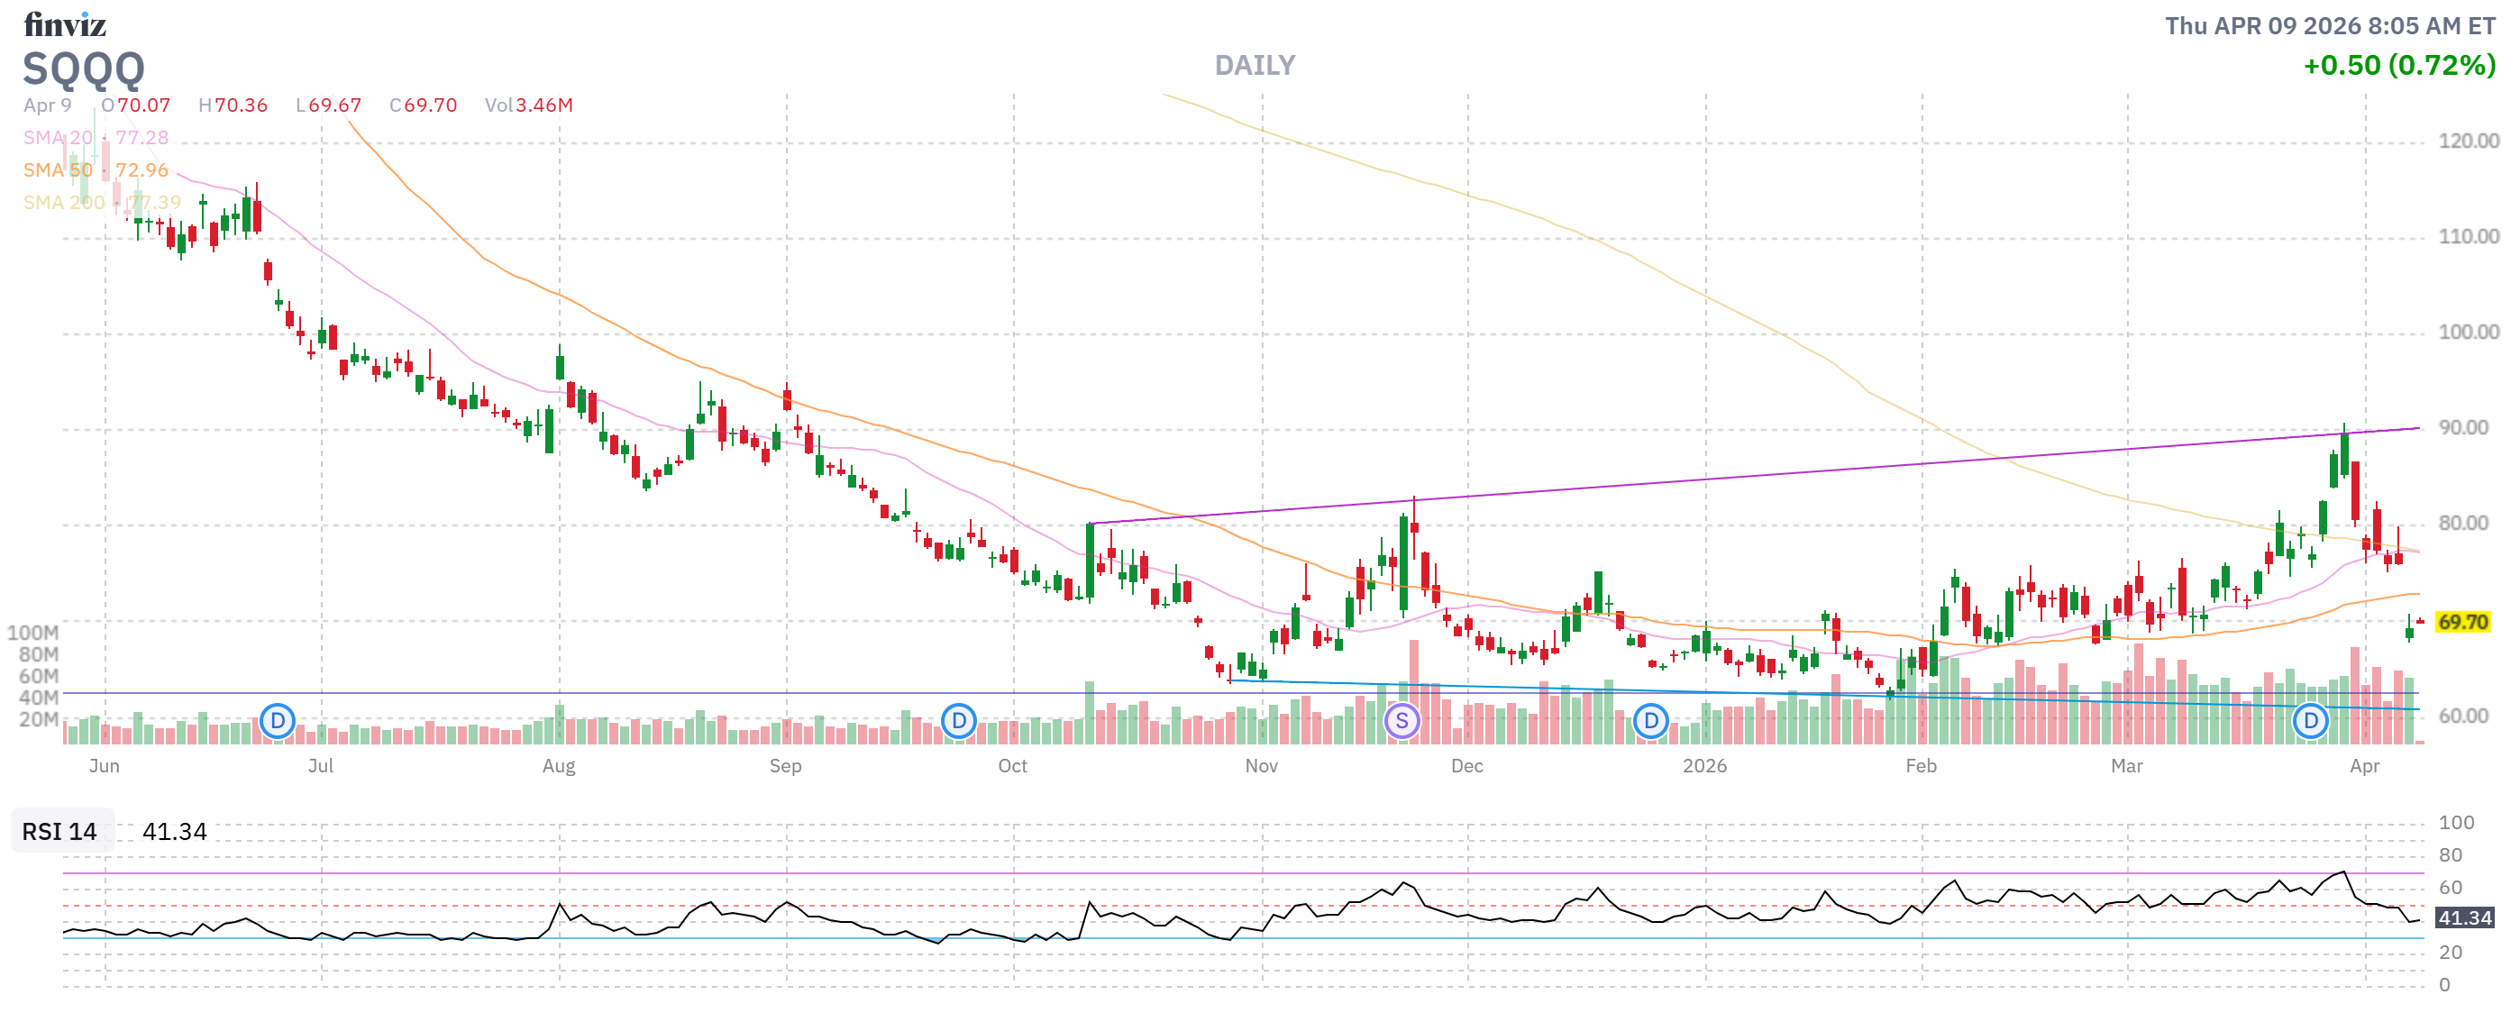Toggle the SMA 20 legend label
This screenshot has height=1013, width=2520.
(58, 138)
